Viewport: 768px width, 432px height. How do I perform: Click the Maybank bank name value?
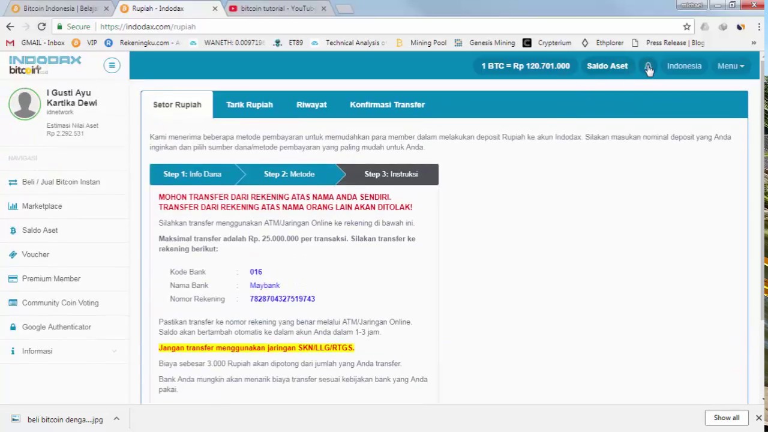[x=265, y=286]
